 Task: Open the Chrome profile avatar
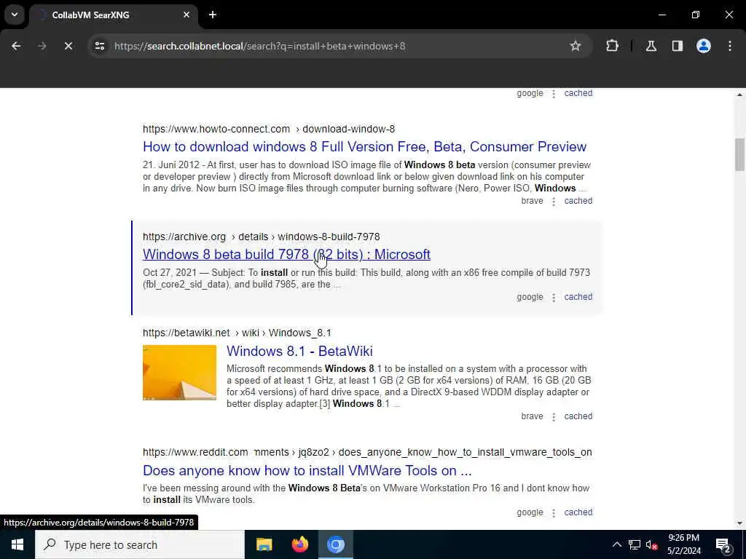704,46
